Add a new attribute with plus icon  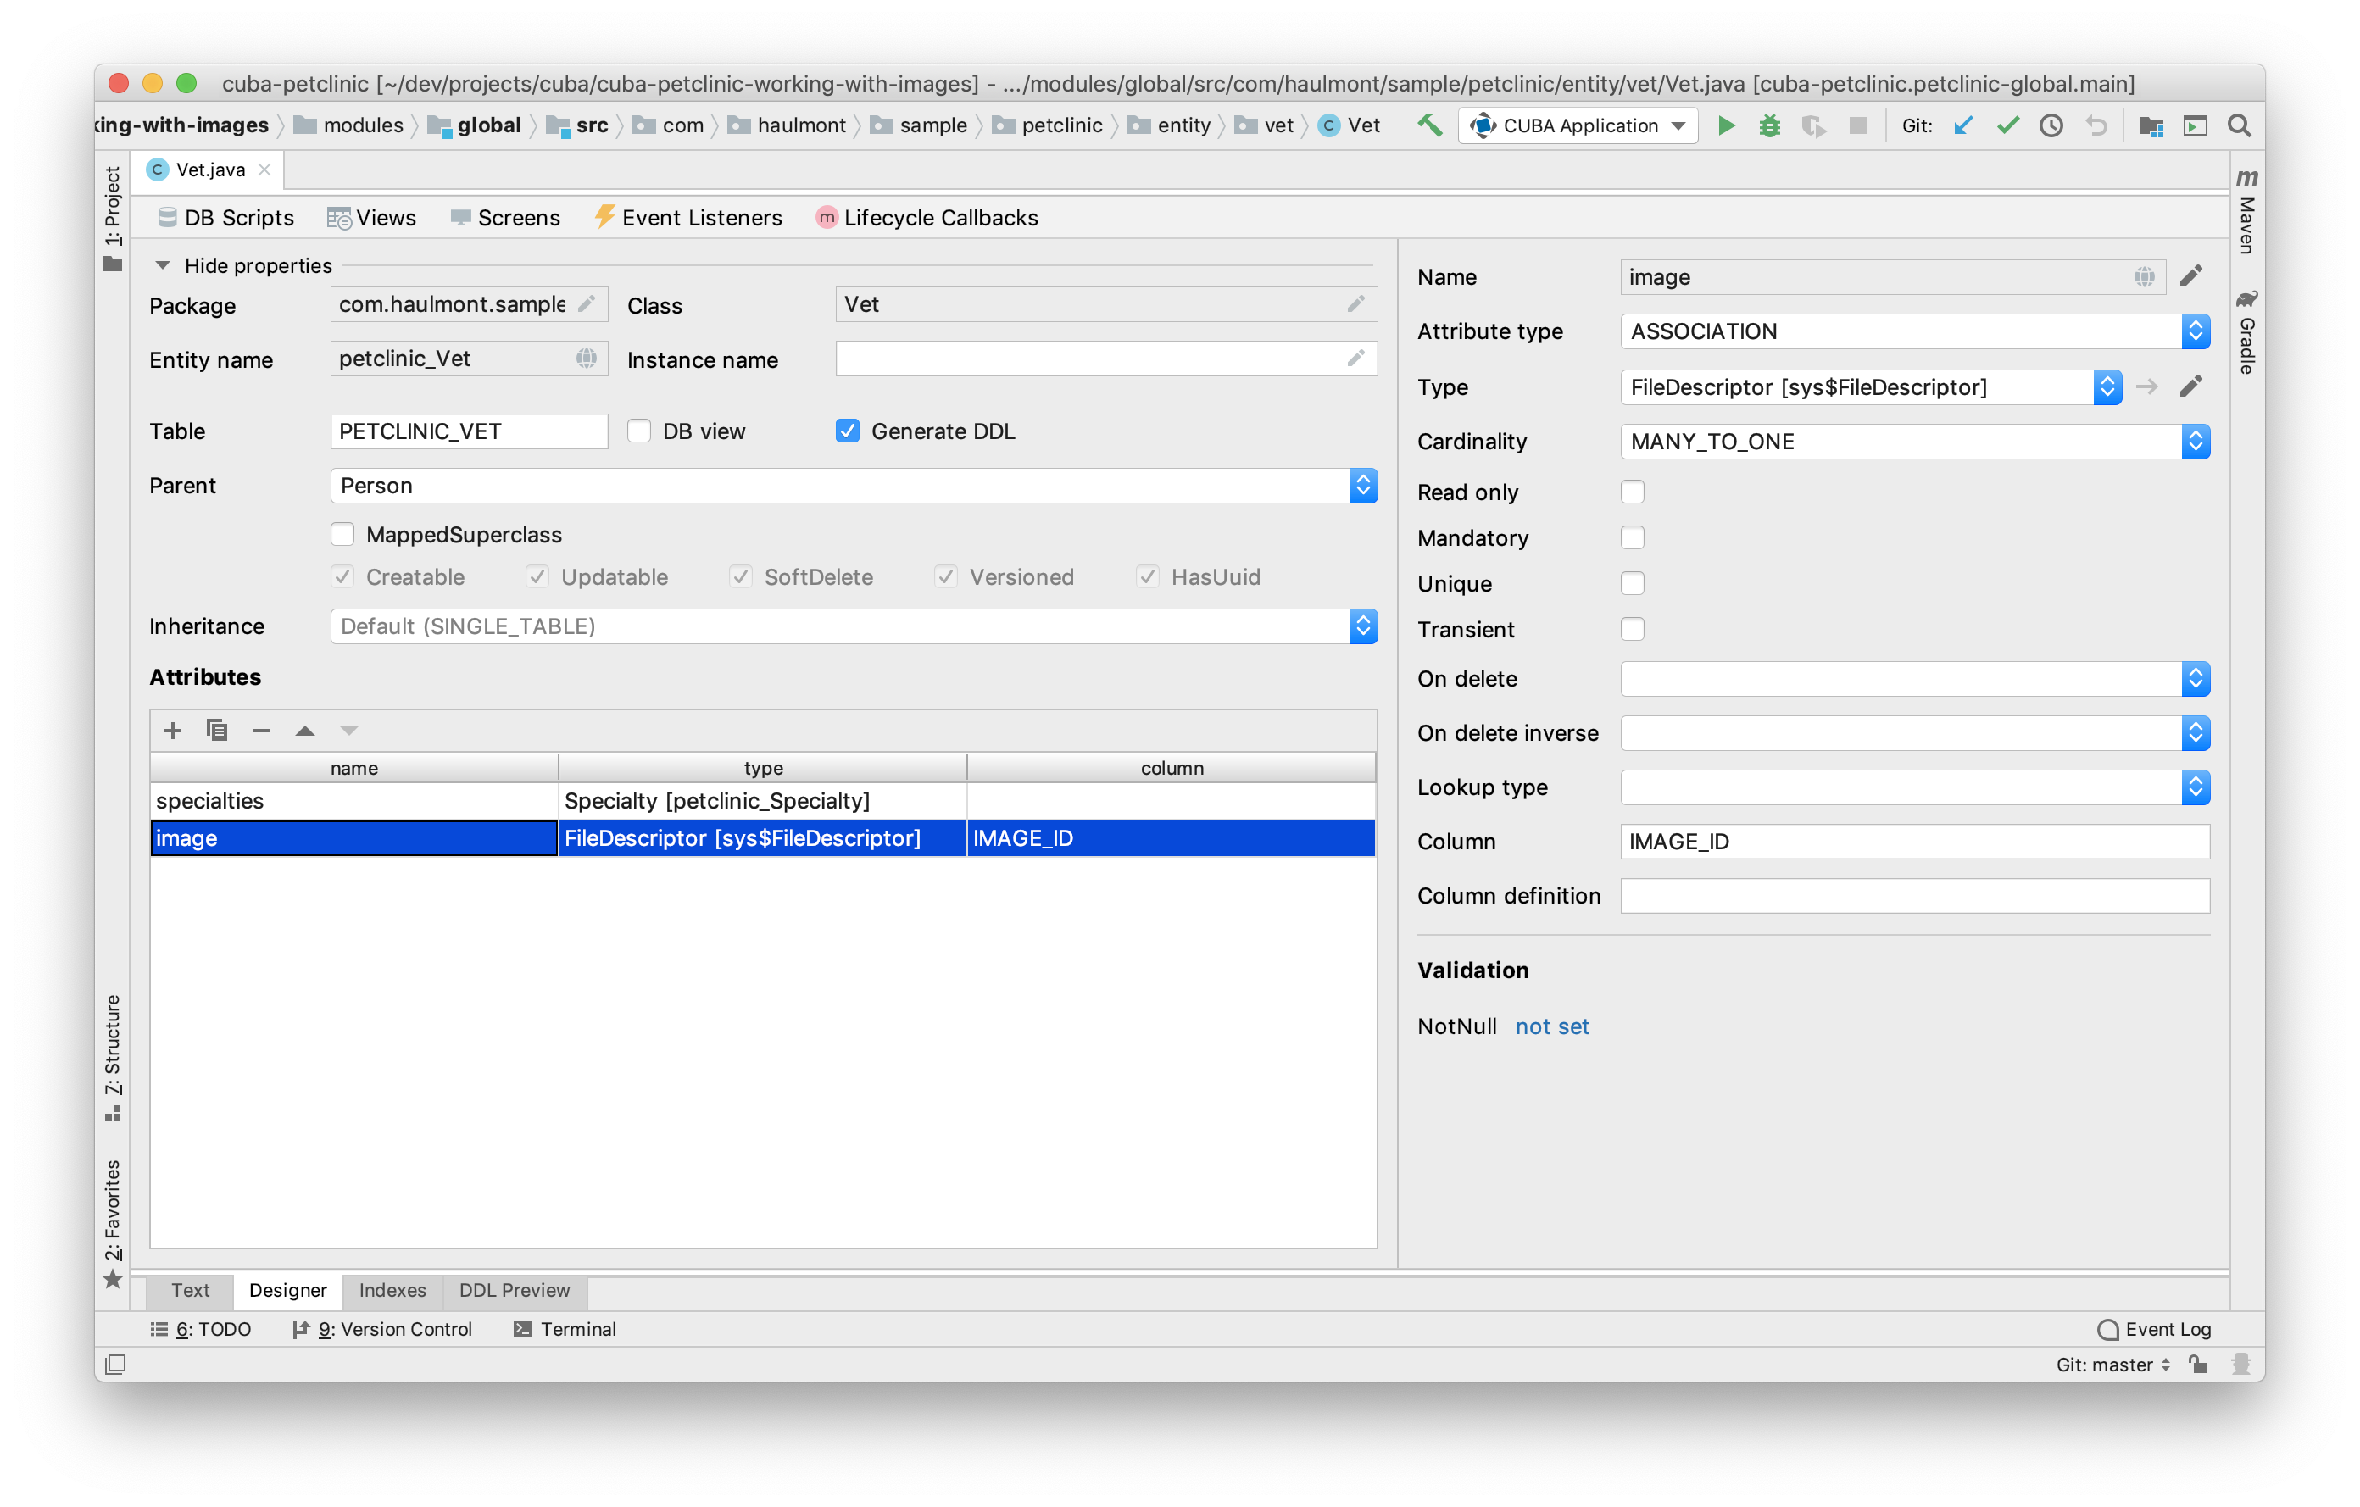click(172, 730)
